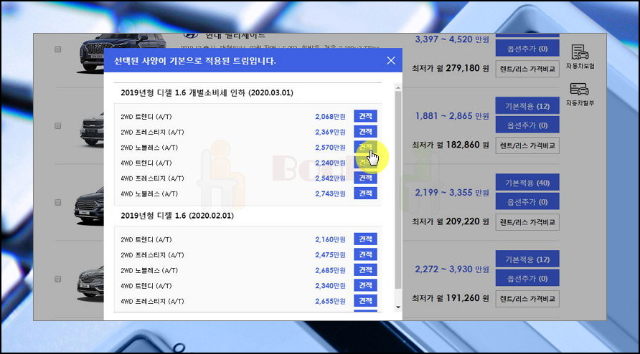Click 옵션추가 (0) in the 1,881 ~ 2,865 만원 row
Viewport: 640px width, 354px height.
[527, 125]
